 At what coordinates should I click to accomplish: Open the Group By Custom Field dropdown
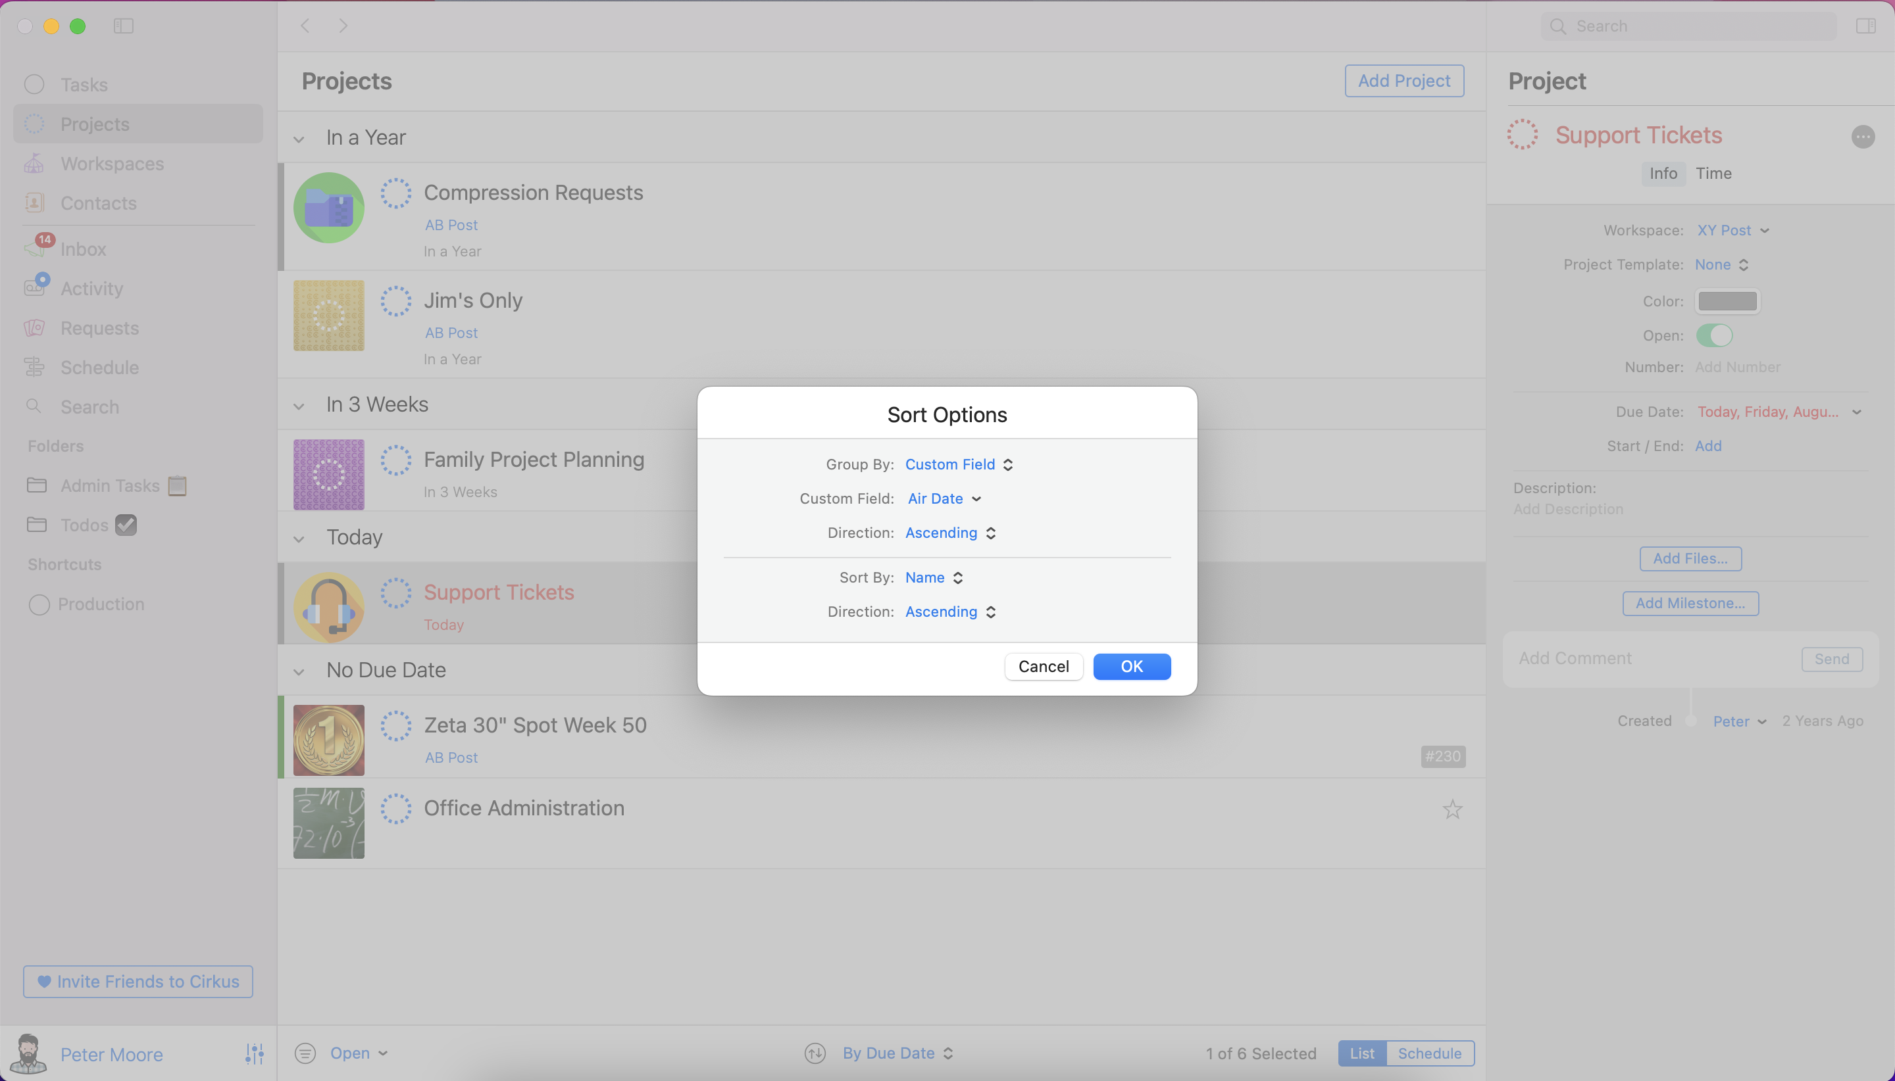tap(958, 464)
